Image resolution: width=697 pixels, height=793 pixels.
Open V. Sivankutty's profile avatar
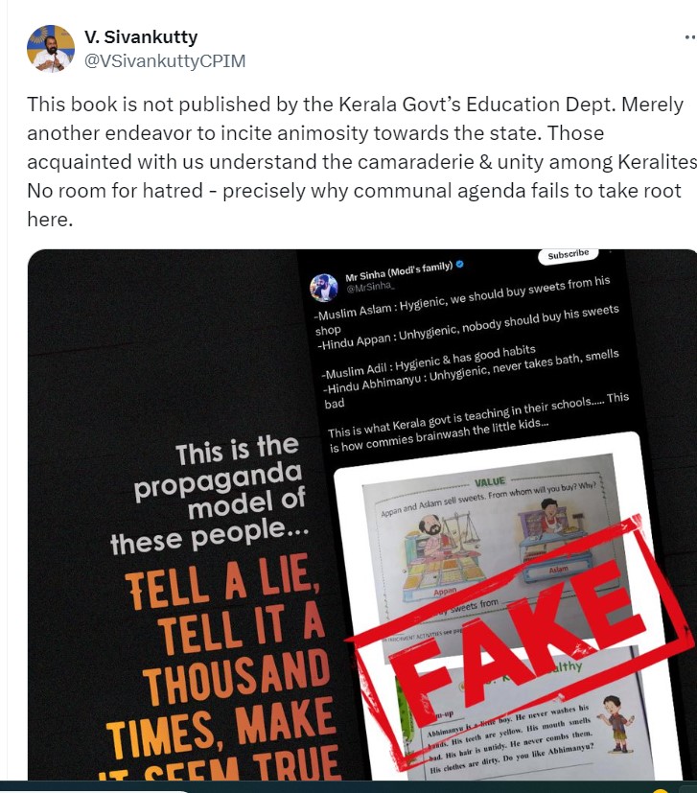[51, 49]
